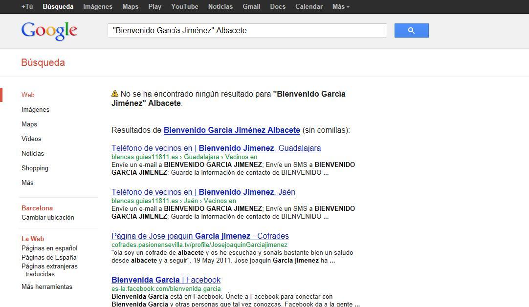Open the Jaén Teléfono de vecinos result

tap(203, 192)
